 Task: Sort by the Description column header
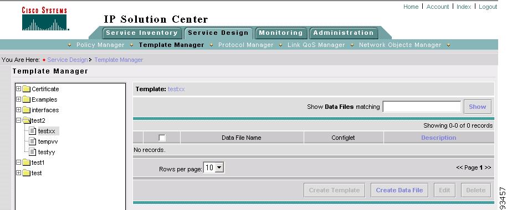[x=438, y=138]
